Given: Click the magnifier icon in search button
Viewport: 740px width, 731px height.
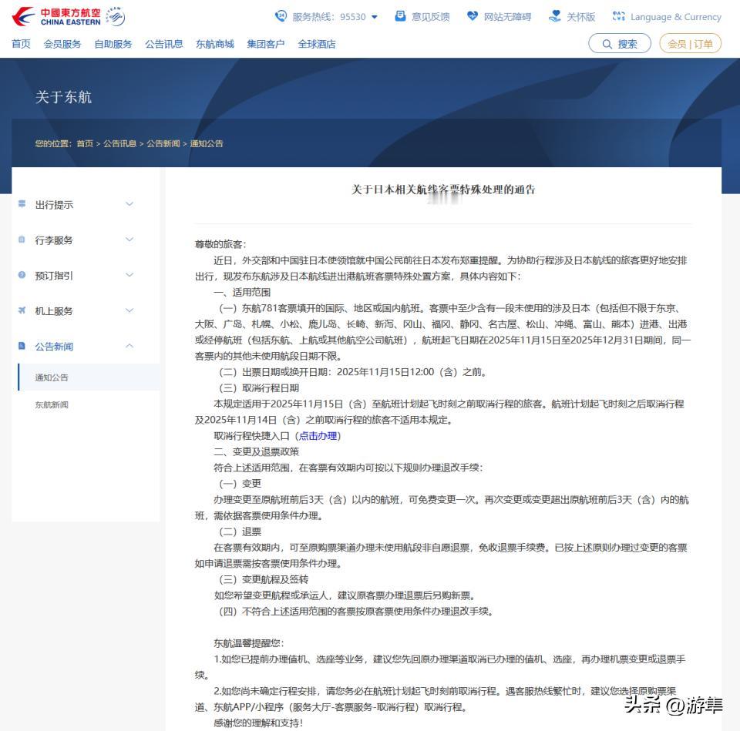Looking at the screenshot, I should [607, 44].
